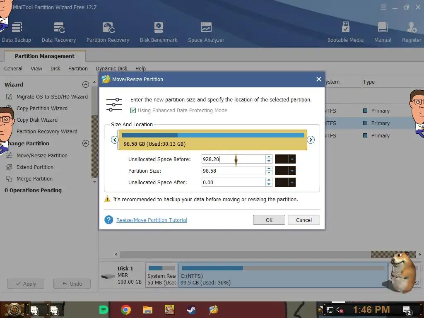Confirm with the OK button
This screenshot has height=318, width=424.
point(269,220)
